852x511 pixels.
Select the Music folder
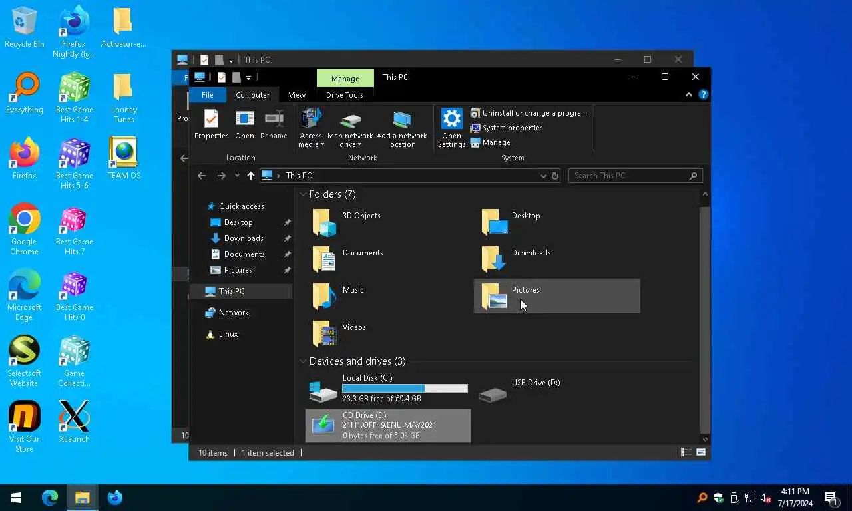pos(387,297)
